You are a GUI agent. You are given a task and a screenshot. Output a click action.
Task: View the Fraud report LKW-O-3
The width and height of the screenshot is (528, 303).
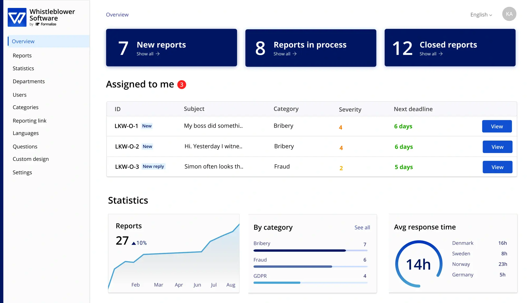click(497, 167)
